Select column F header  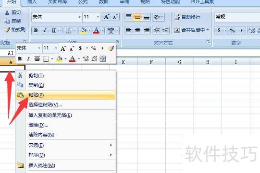[x=151, y=62]
